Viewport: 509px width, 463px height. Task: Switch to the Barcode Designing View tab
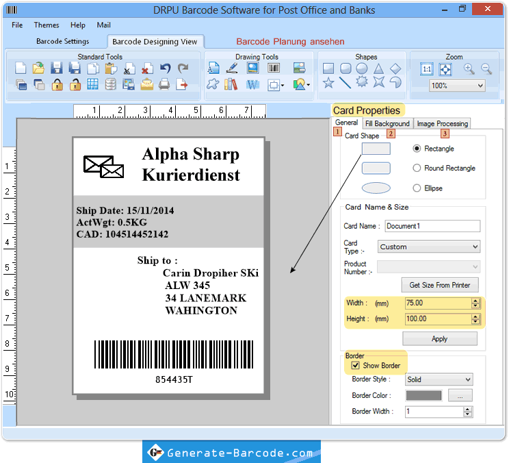(x=155, y=42)
